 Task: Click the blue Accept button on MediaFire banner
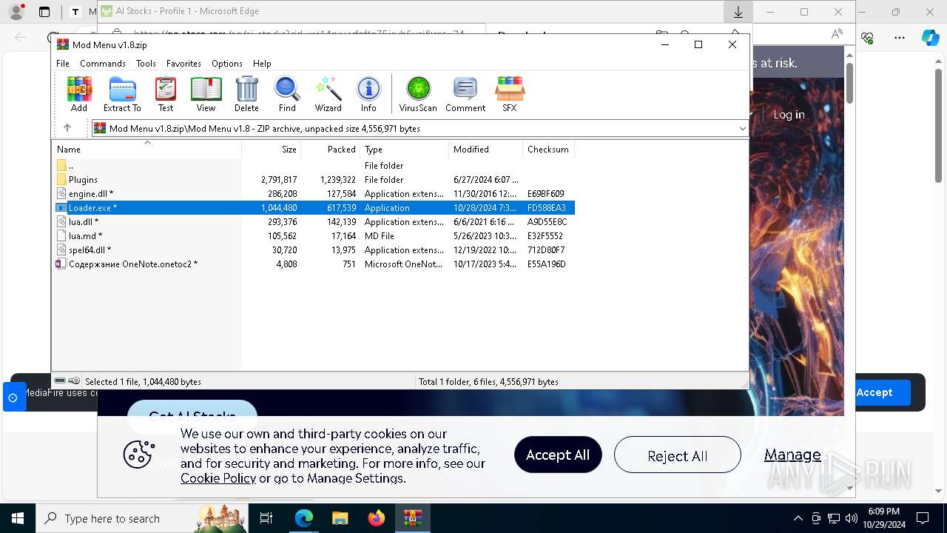[x=874, y=392]
